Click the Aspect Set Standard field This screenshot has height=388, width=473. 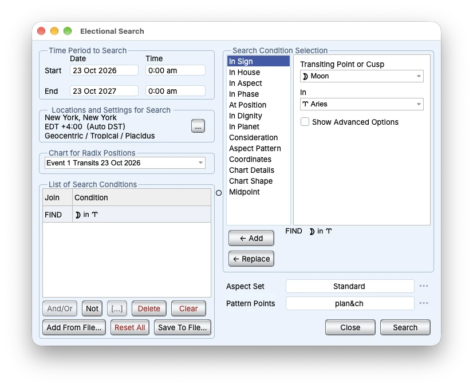pyautogui.click(x=350, y=286)
